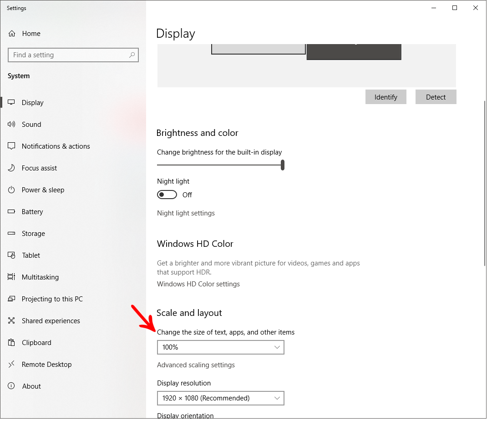Open the Storage settings page
Viewport: 492px width, 425px height.
pyautogui.click(x=33, y=234)
